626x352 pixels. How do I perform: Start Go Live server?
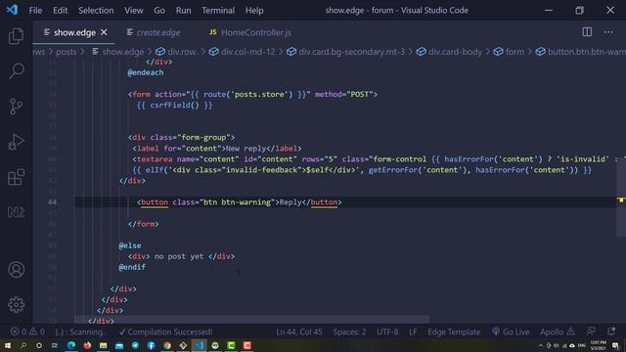pos(511,332)
